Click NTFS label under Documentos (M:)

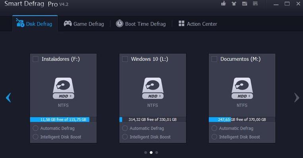242,105
